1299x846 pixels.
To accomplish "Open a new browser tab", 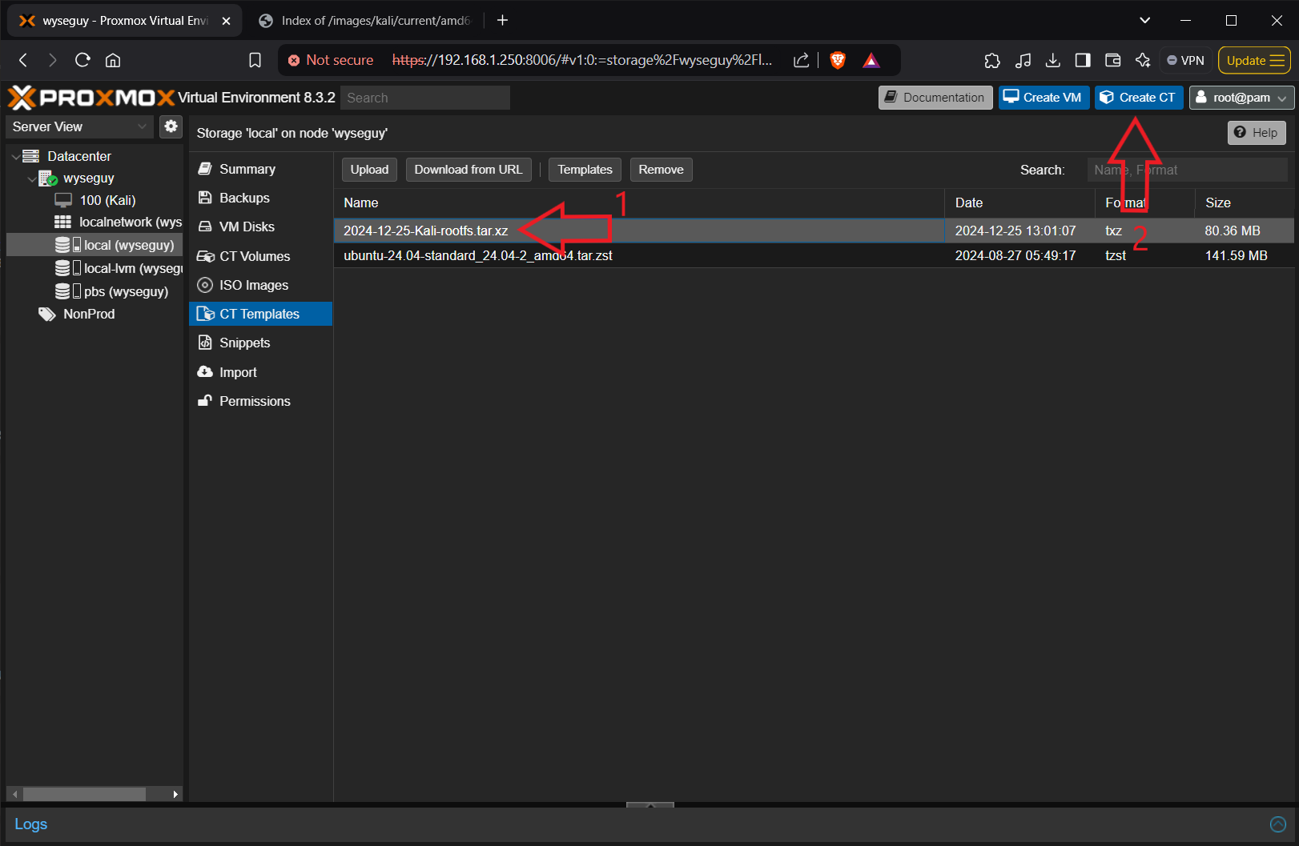I will [502, 21].
